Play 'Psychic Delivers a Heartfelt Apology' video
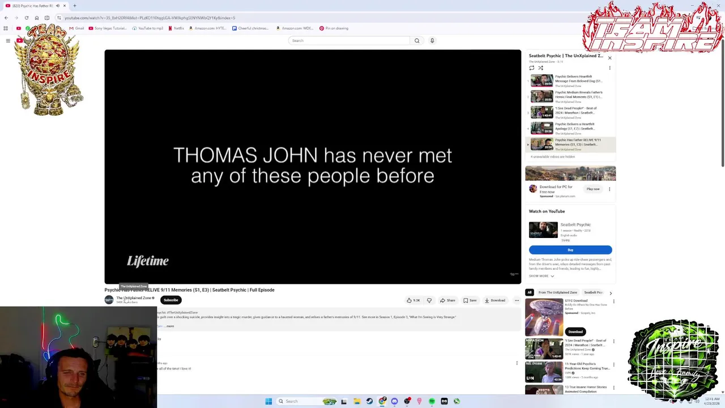Viewport: 725px width, 408px height. (x=570, y=129)
